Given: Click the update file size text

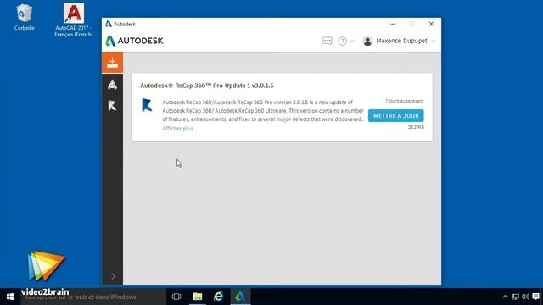Looking at the screenshot, I should [x=416, y=127].
